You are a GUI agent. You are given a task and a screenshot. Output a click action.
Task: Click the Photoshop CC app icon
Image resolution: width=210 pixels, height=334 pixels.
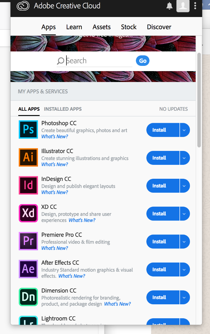[28, 130]
